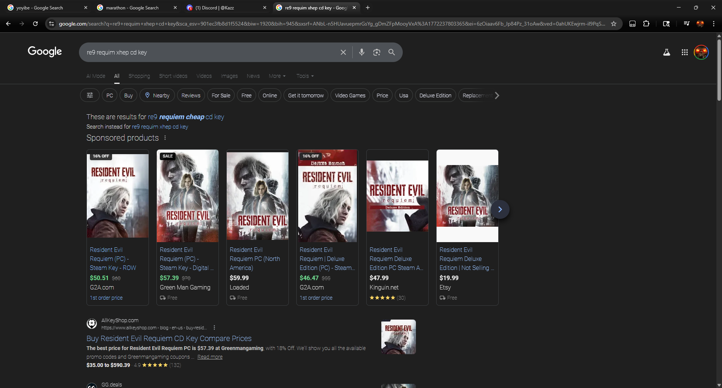Click the next arrow on the product carousel
Viewport: 722px width, 388px height.
(x=500, y=209)
